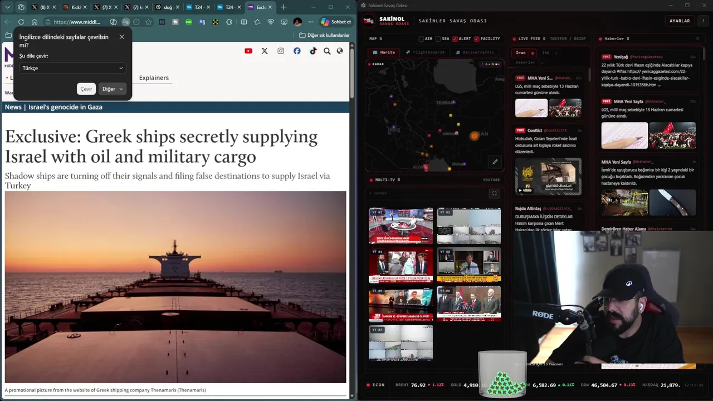Go to browser home page icon

(35, 22)
